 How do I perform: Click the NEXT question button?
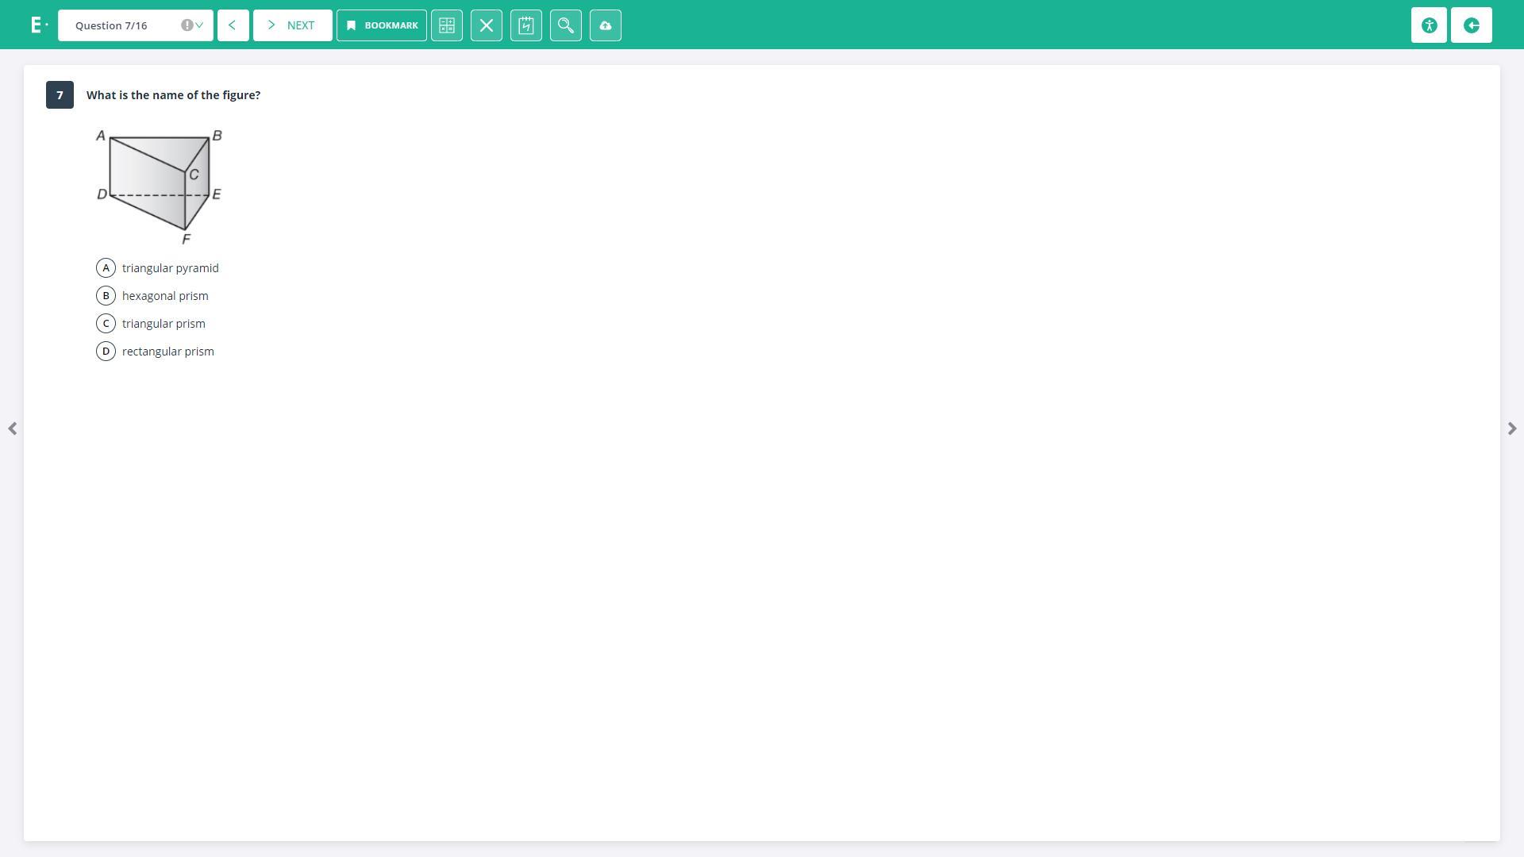(292, 25)
